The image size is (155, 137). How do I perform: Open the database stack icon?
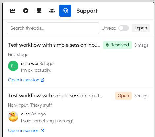point(39,11)
